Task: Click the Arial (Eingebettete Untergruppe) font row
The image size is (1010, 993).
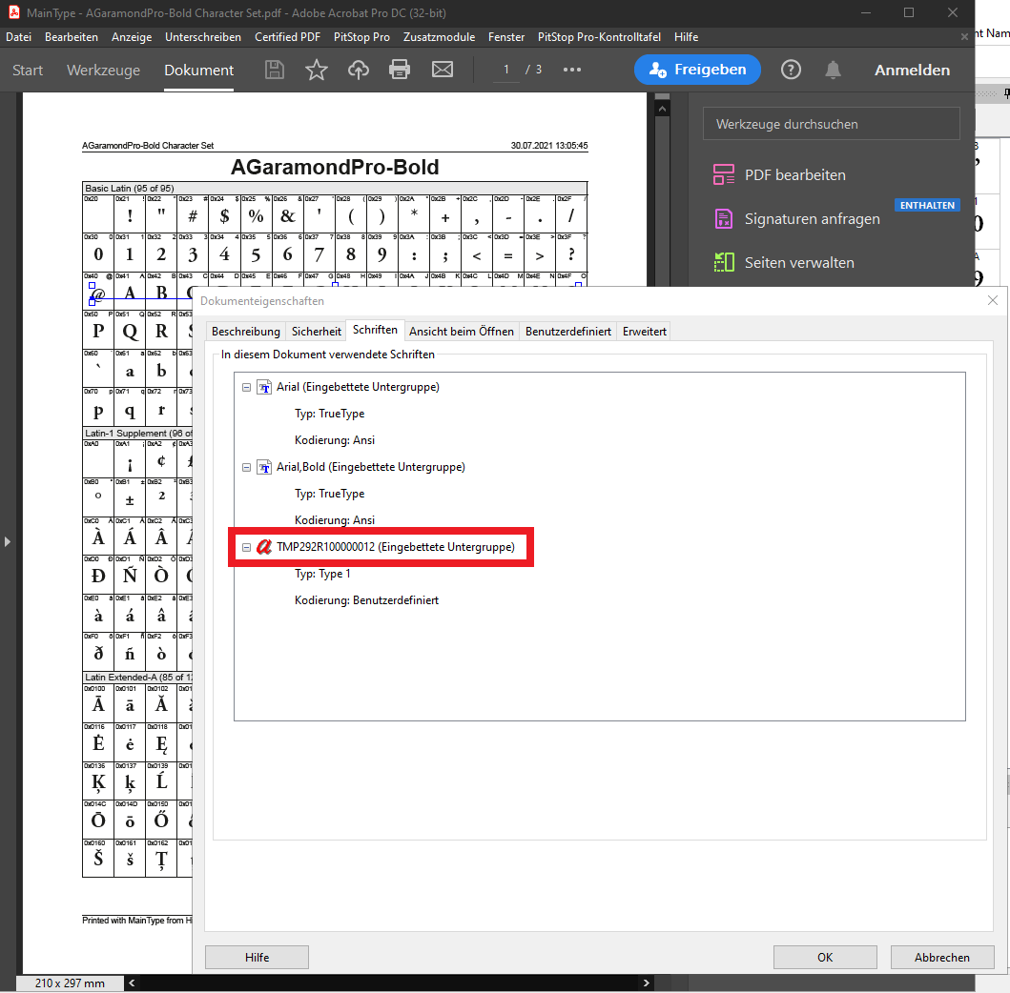Action: point(359,387)
